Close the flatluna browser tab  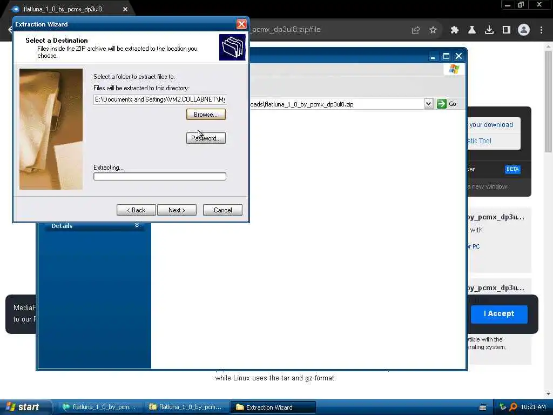pos(125,9)
